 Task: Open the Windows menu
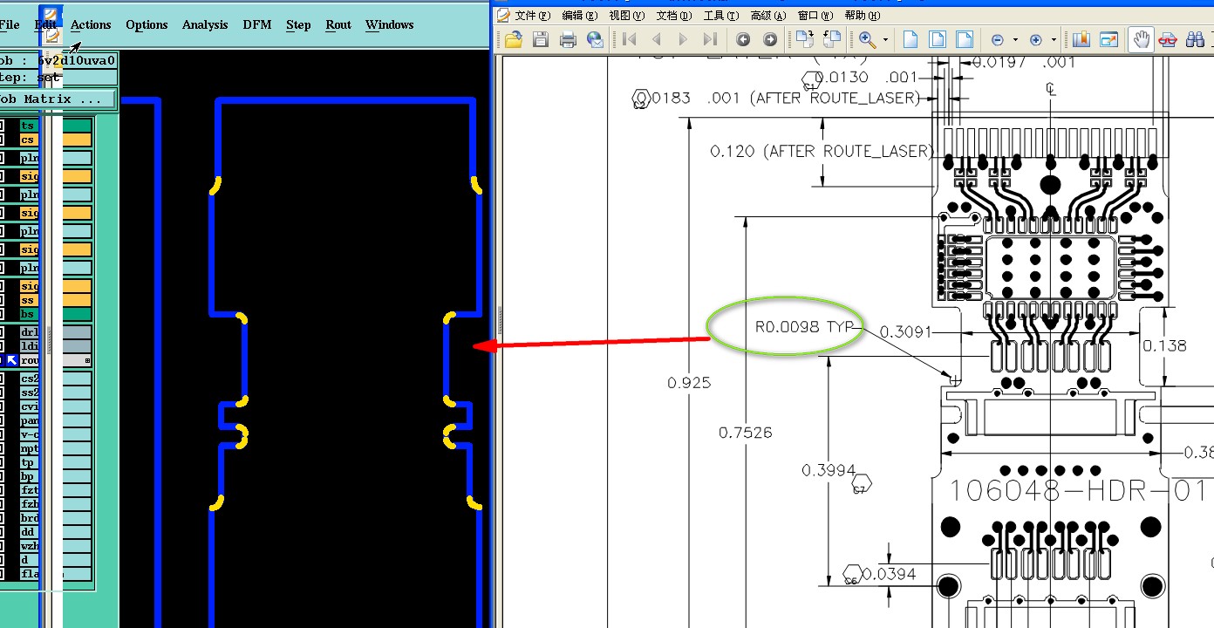pyautogui.click(x=389, y=24)
